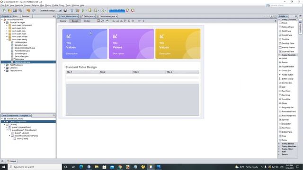
Task: Click the New File toolbar icon
Action: pos(4,10)
